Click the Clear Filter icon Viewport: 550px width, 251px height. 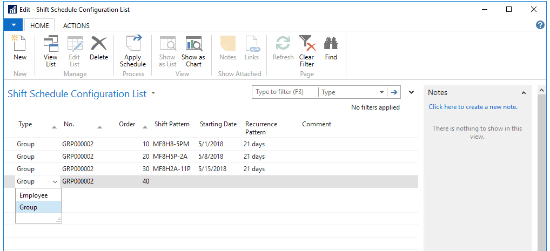(x=306, y=51)
